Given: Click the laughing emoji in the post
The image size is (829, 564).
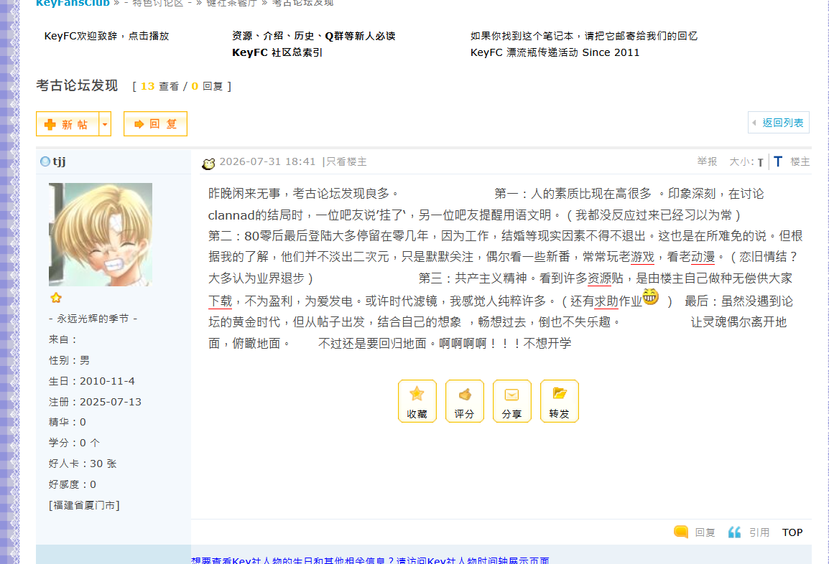Looking at the screenshot, I should tap(650, 296).
